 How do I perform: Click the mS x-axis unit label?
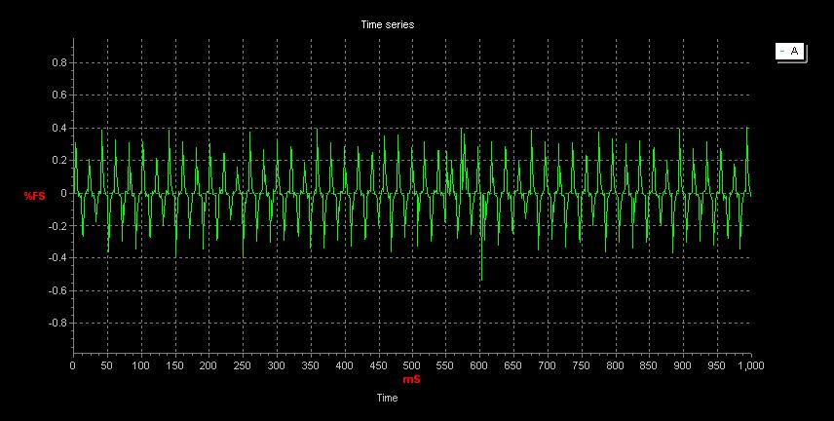pos(411,379)
